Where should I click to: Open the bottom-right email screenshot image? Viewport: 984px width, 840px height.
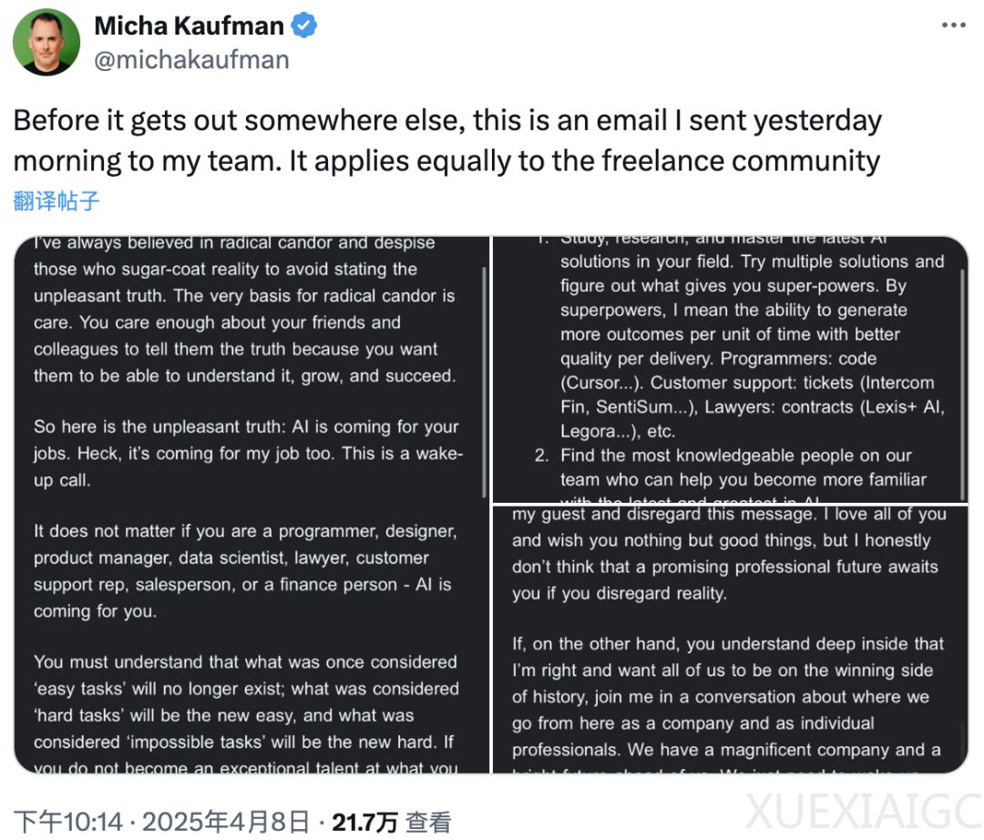(x=731, y=640)
